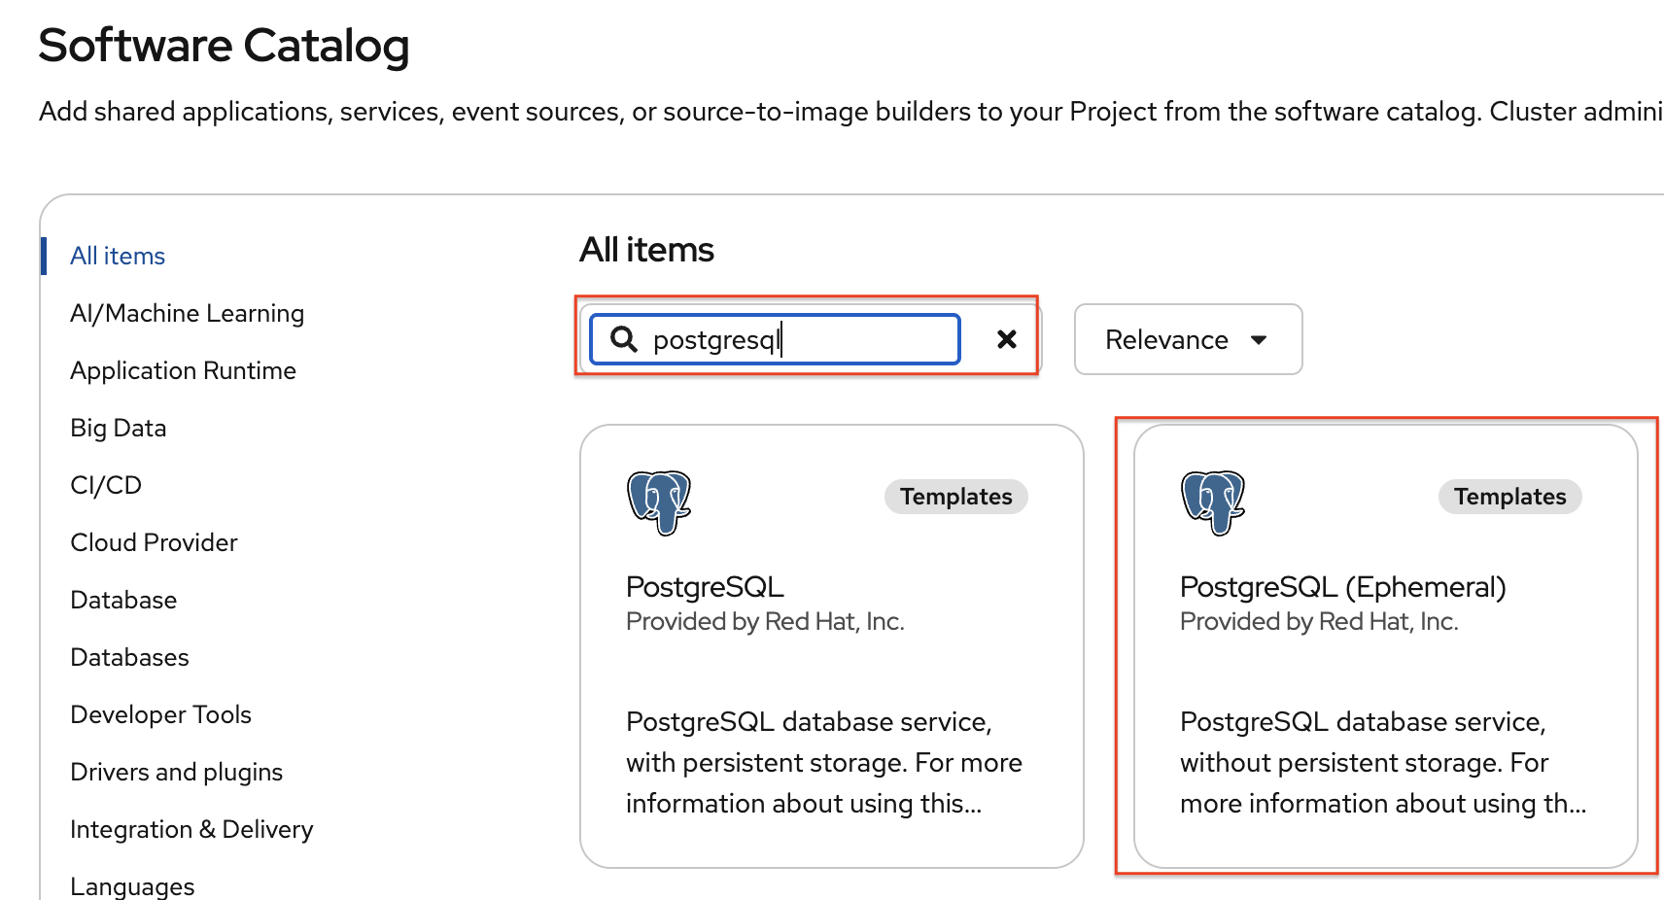Select the Application Runtime category
1664x900 pixels.
point(183,370)
